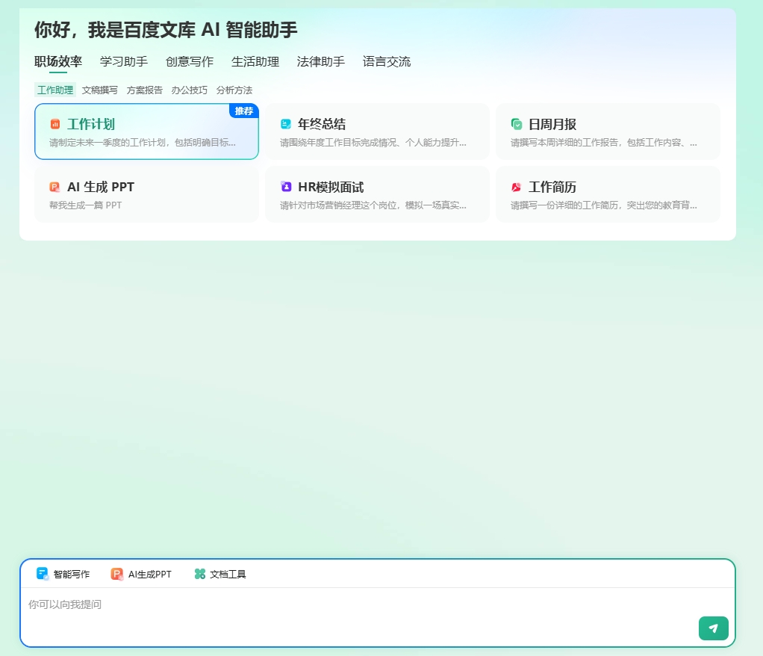The width and height of the screenshot is (763, 656).
Task: Click the 工作简历 card title
Action: click(552, 187)
